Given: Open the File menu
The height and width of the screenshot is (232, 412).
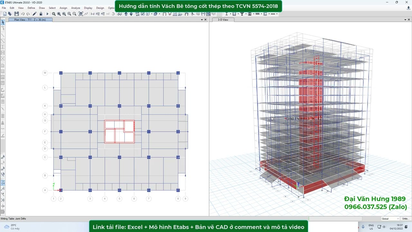Looking at the screenshot, I should pyautogui.click(x=4, y=8).
